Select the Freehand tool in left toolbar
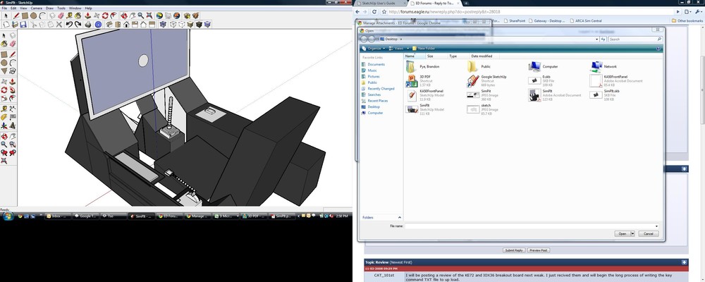 click(13, 70)
